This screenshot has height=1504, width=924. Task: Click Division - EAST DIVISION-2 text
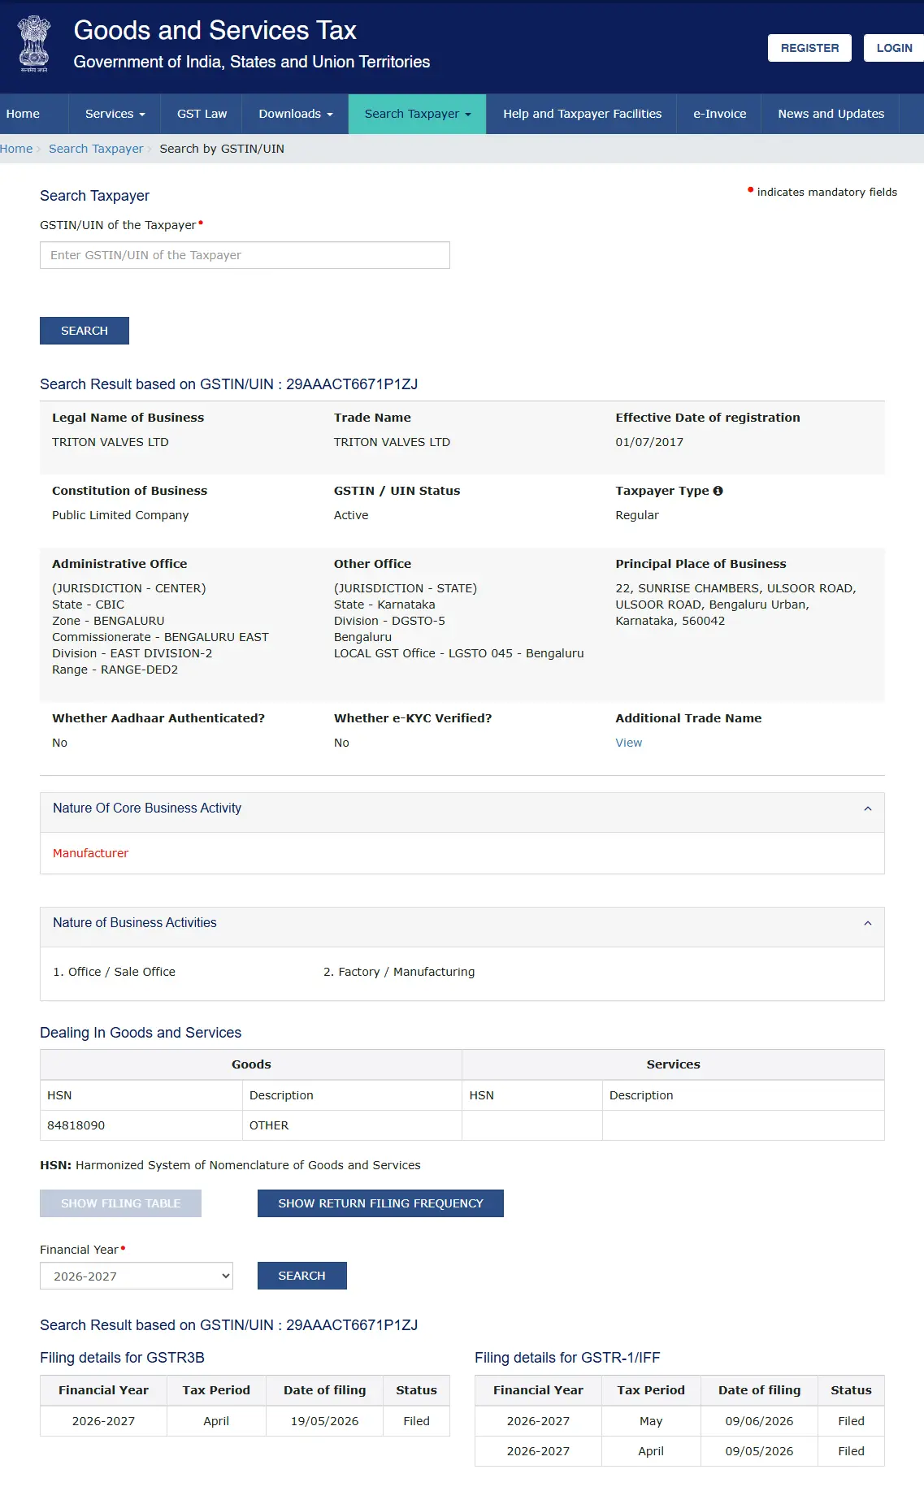tap(132, 653)
